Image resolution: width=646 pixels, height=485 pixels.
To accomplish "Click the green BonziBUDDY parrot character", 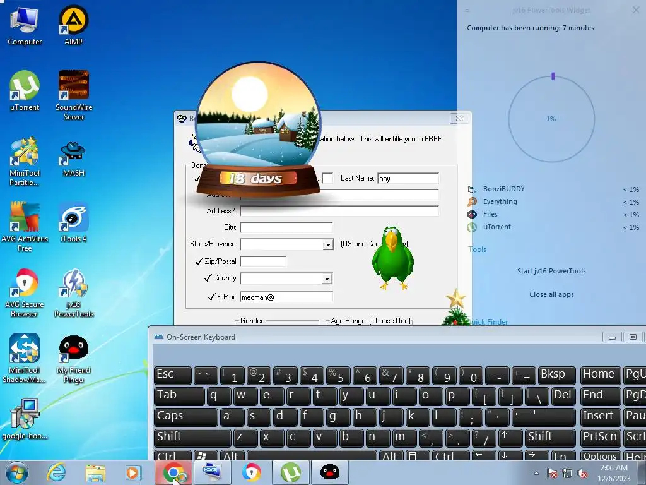I will click(392, 258).
